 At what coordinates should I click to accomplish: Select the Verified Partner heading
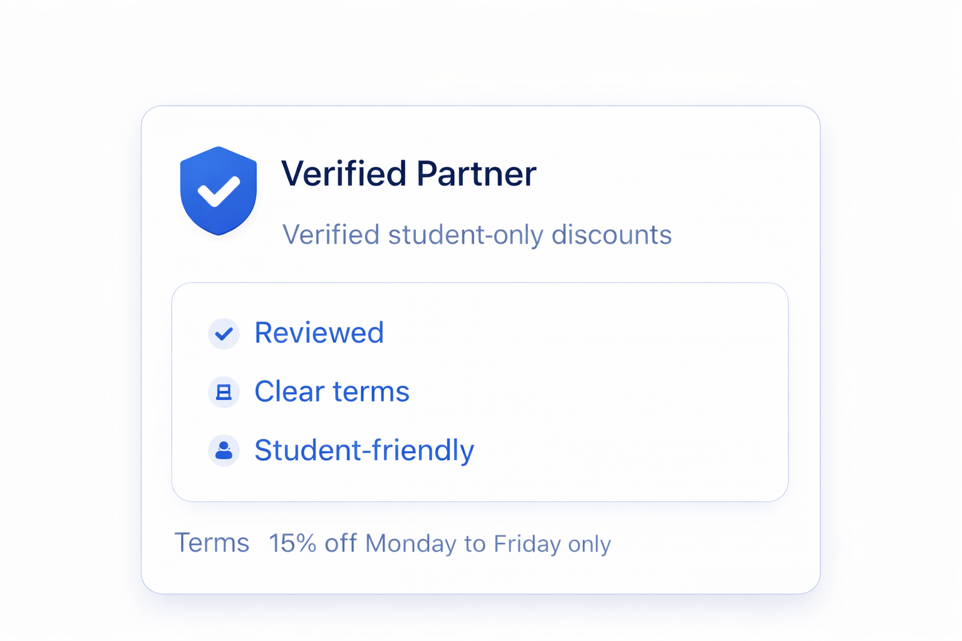pyautogui.click(x=409, y=173)
